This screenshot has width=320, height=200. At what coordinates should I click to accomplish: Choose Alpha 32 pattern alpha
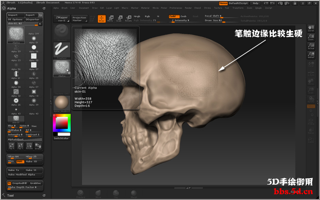click(x=16, y=93)
